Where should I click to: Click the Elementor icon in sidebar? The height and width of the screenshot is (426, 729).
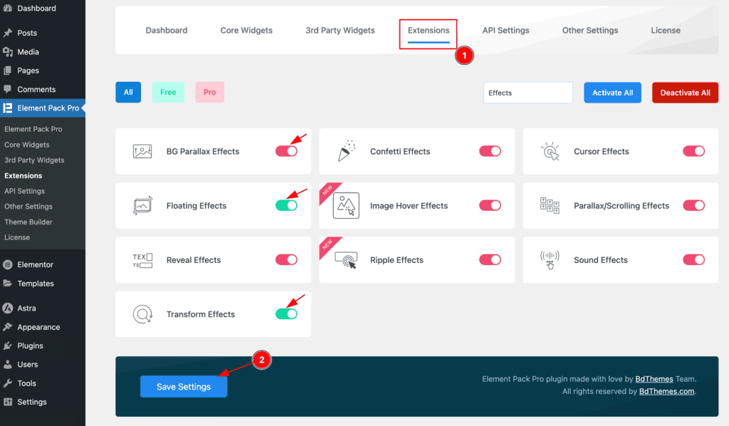point(7,264)
